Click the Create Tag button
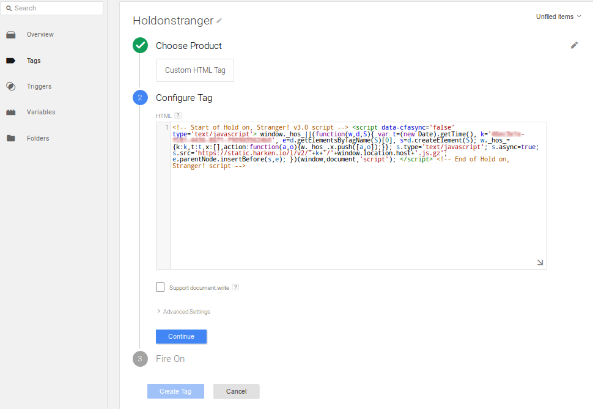 point(175,391)
